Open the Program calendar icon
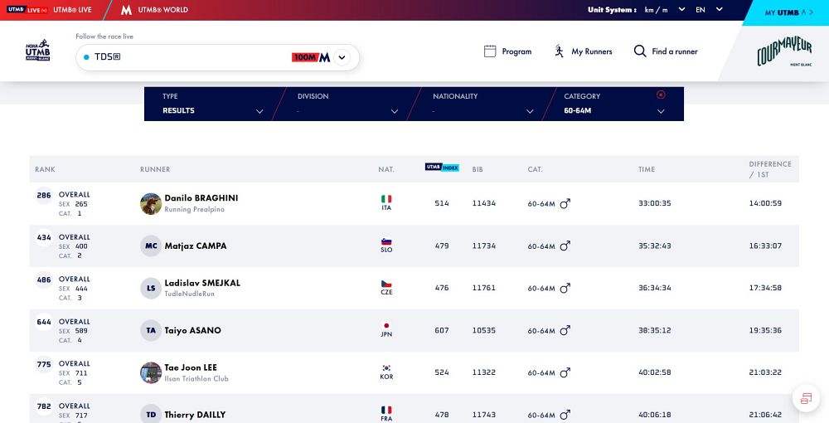The image size is (829, 423). coord(490,51)
